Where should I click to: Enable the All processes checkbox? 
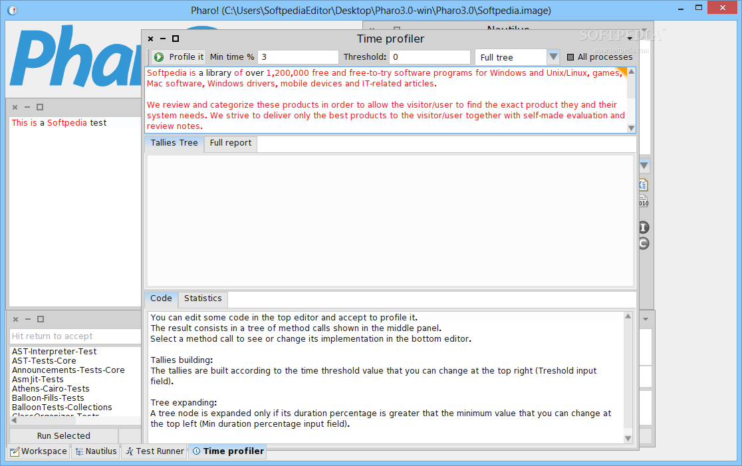[x=570, y=57]
